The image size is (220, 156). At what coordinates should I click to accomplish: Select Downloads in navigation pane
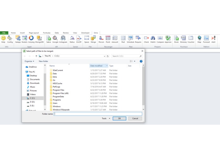(33, 83)
